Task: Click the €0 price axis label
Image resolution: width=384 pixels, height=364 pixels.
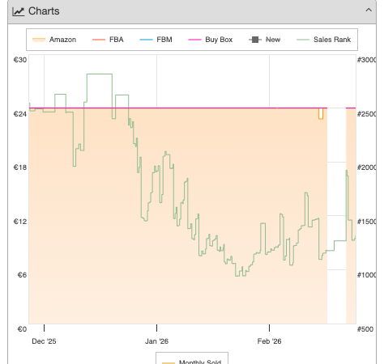Action: (22, 329)
